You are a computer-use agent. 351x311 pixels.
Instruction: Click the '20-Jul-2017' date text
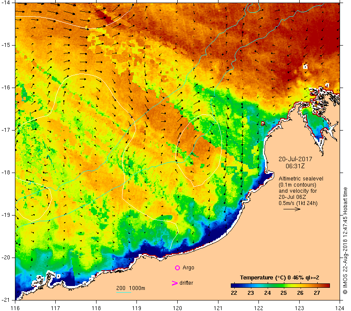[295, 159]
